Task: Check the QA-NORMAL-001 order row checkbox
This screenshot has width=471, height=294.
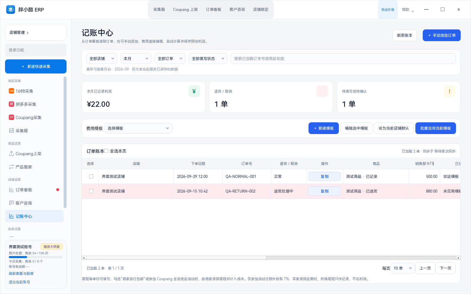Action: click(x=91, y=176)
